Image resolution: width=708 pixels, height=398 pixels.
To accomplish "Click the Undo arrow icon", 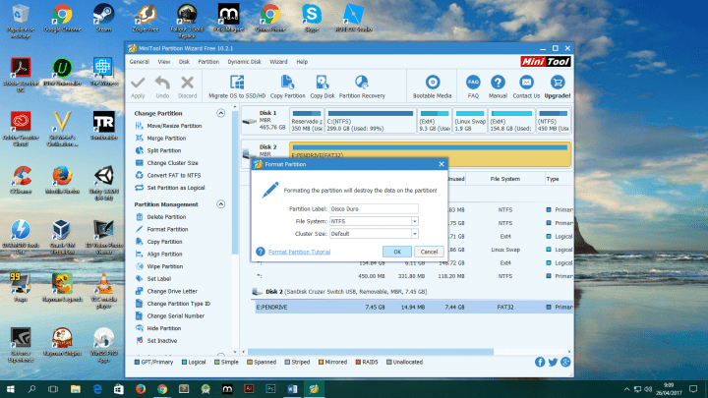I will pyautogui.click(x=162, y=83).
